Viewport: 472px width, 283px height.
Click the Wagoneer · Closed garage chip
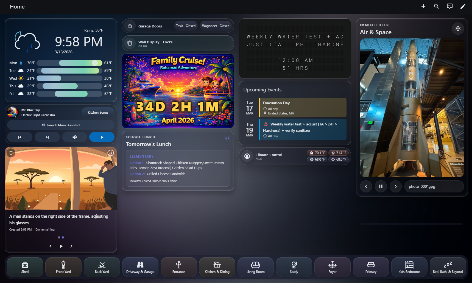point(216,26)
